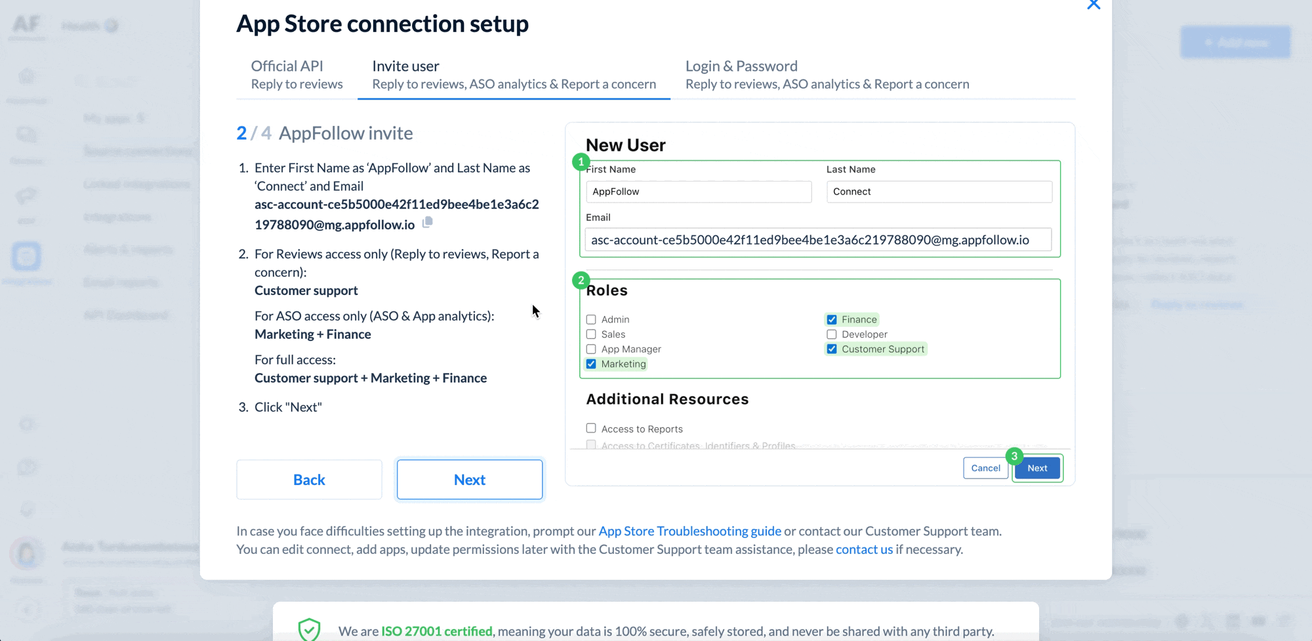Click the 'Customer support' role text under Reviews access
This screenshot has width=1312, height=641.
coord(306,290)
